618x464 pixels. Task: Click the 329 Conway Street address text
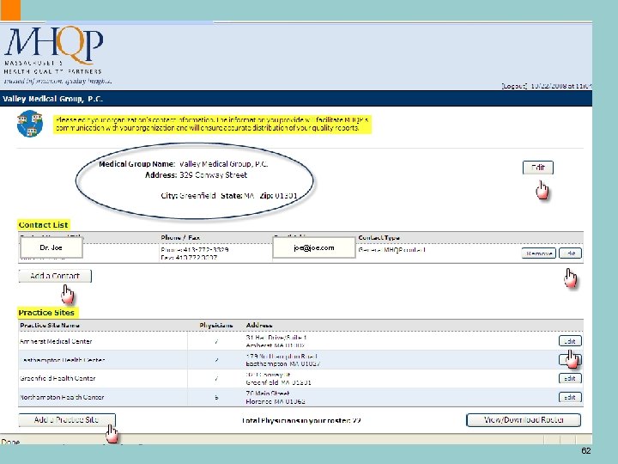(x=213, y=174)
